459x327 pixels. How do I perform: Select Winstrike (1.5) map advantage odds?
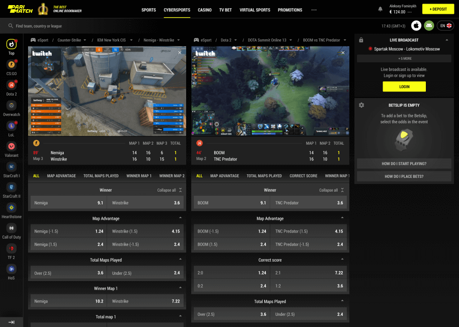click(x=146, y=231)
